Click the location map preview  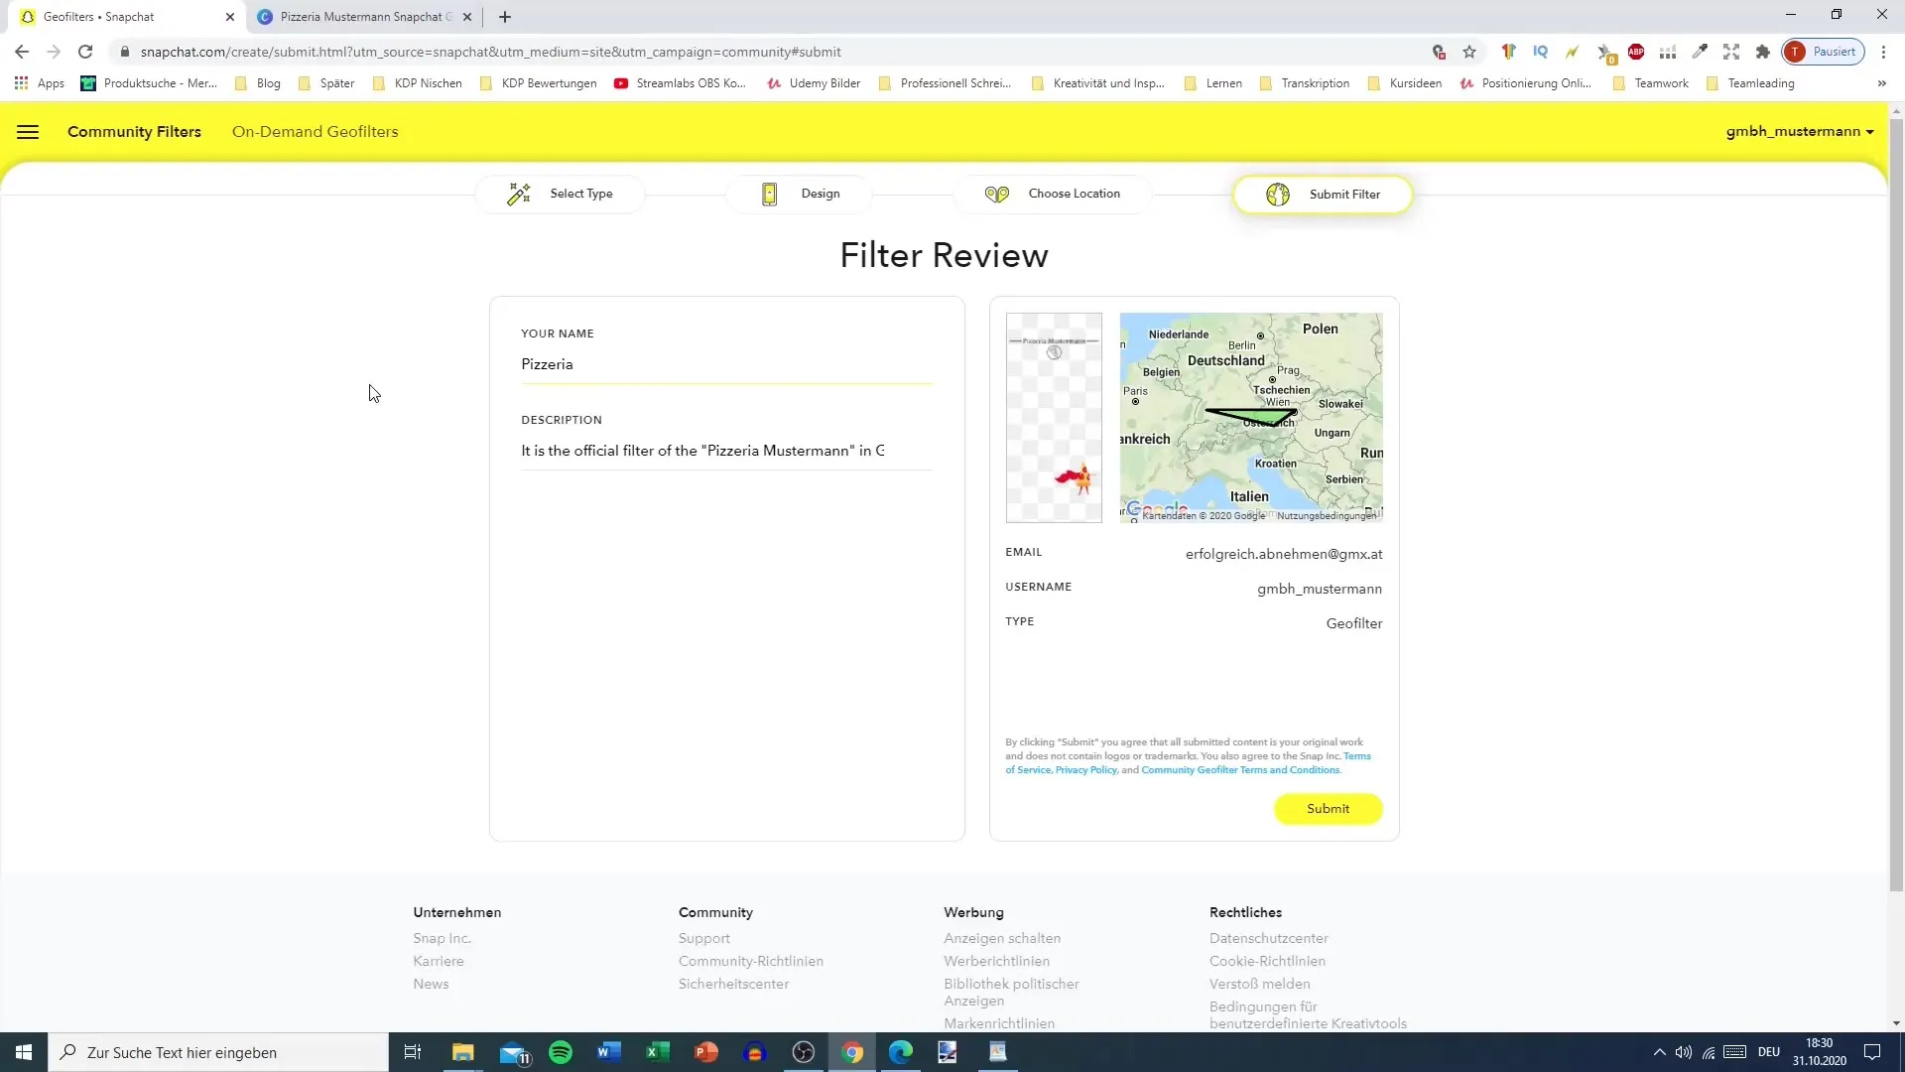pyautogui.click(x=1251, y=418)
